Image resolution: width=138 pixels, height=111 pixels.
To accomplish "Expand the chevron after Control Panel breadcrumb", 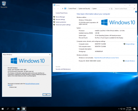I will coord(77,9).
